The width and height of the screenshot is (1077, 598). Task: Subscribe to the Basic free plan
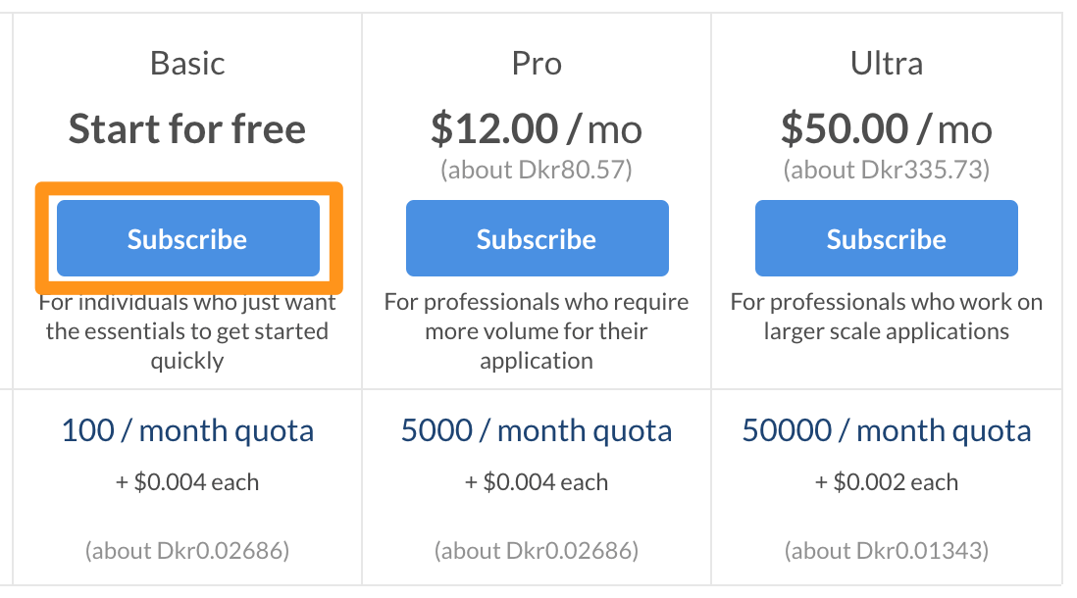(x=187, y=238)
